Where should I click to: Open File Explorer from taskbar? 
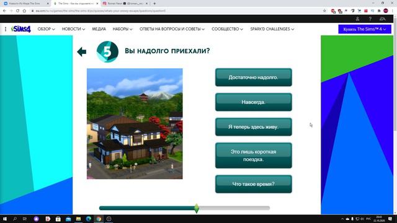(78, 219)
